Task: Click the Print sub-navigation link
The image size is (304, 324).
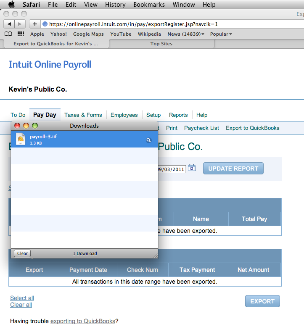Action: [172, 128]
